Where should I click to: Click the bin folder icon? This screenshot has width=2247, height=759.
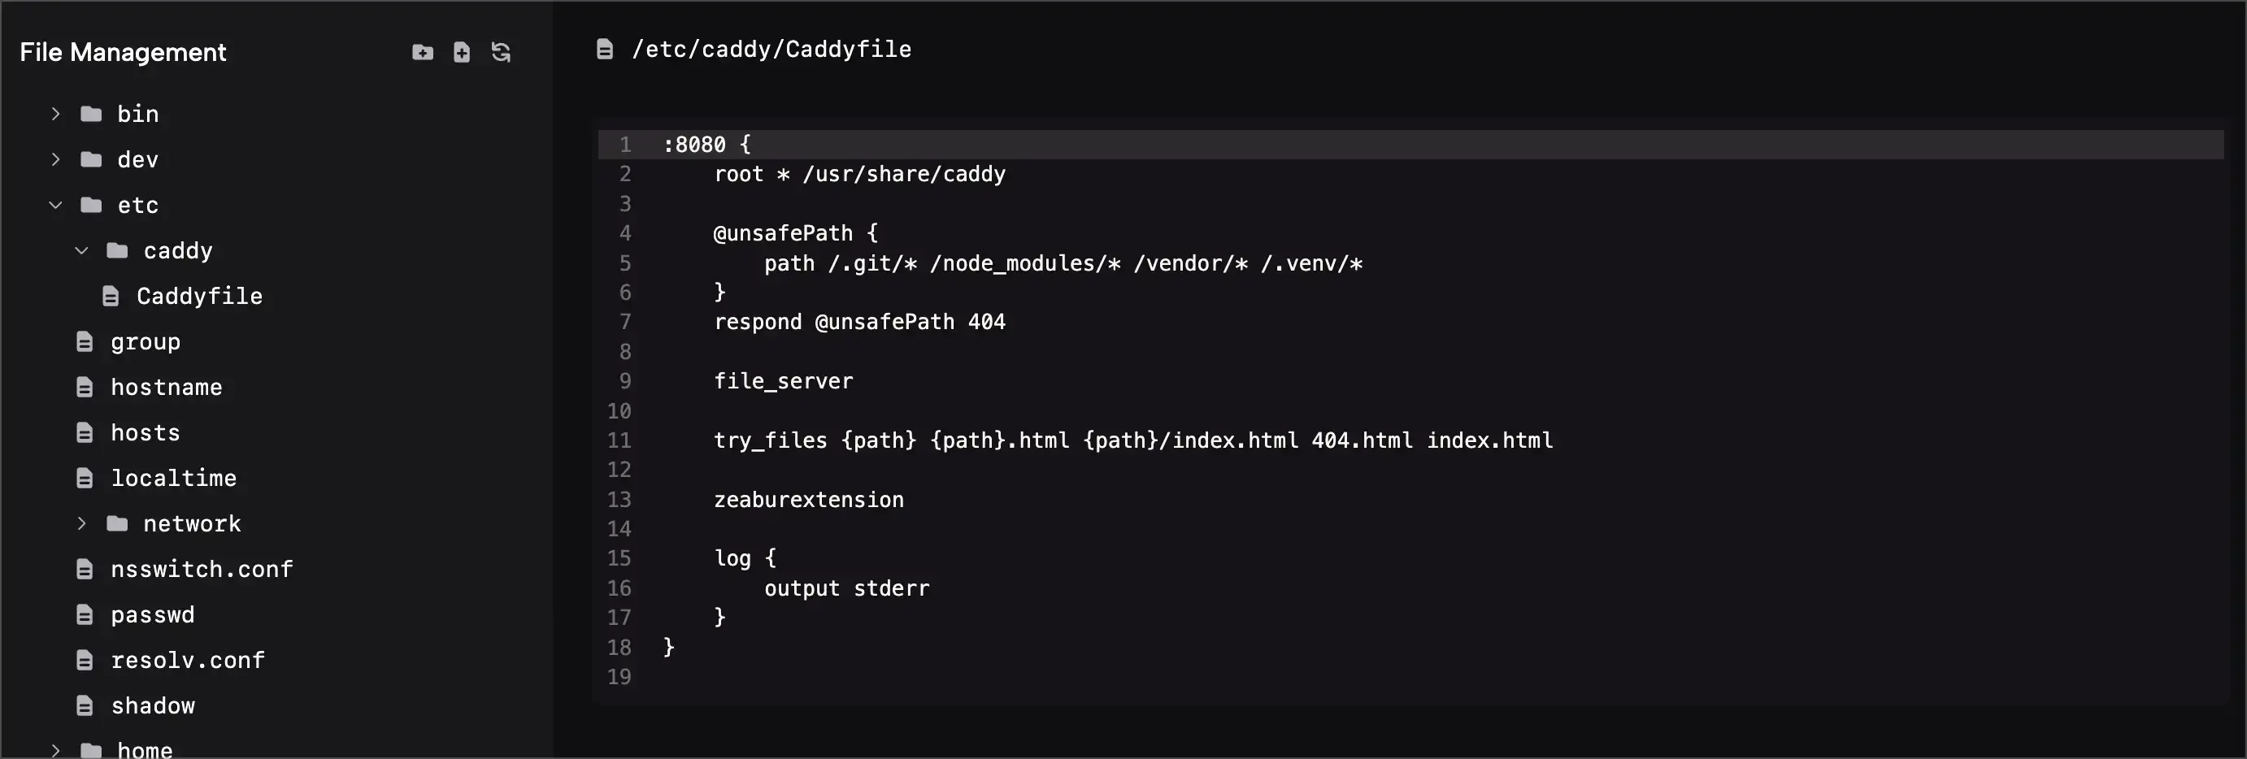pyautogui.click(x=92, y=115)
